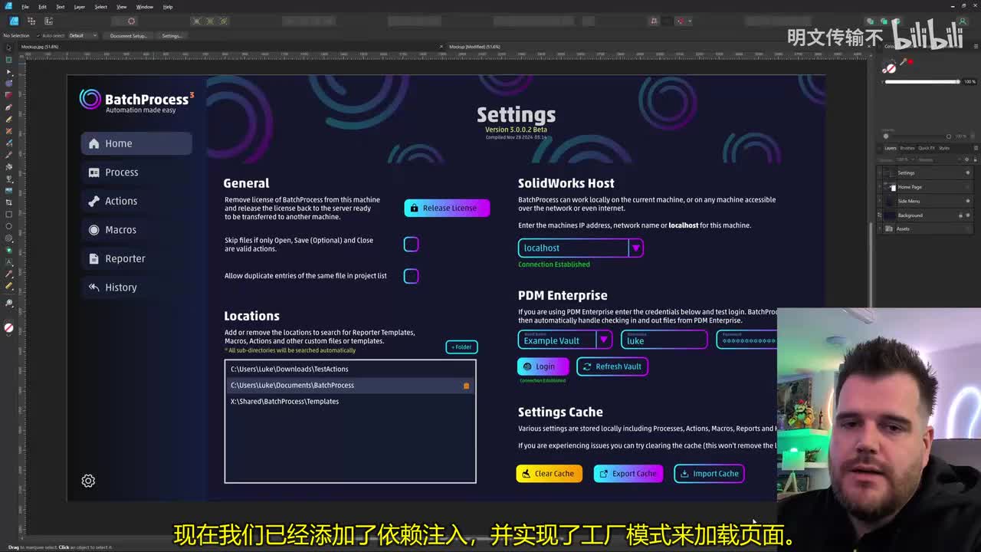981x552 pixels.
Task: Click the Refresh Vault button
Action: tap(612, 366)
